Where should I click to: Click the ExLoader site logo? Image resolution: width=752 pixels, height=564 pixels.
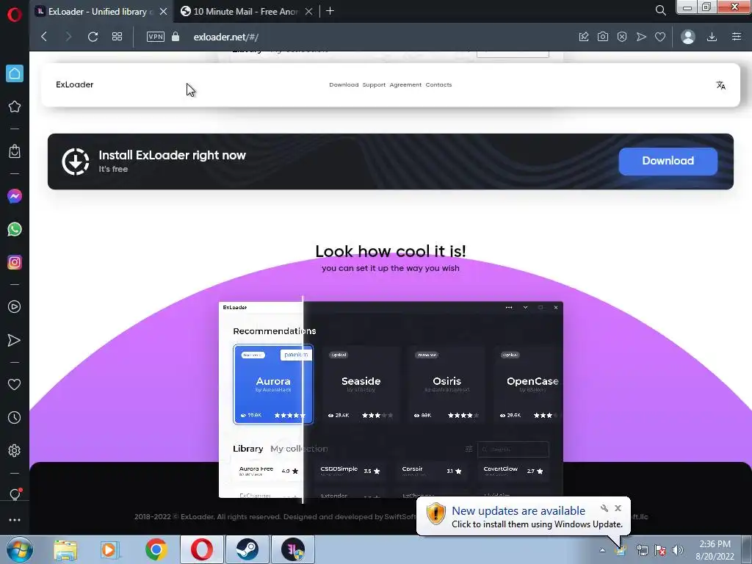[74, 84]
